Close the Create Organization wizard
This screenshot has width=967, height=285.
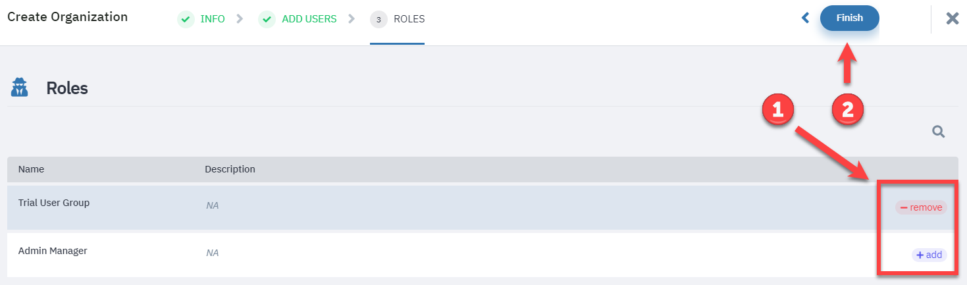tap(953, 18)
